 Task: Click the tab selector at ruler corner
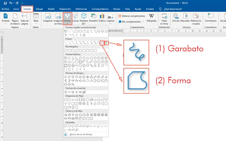click(2, 31)
